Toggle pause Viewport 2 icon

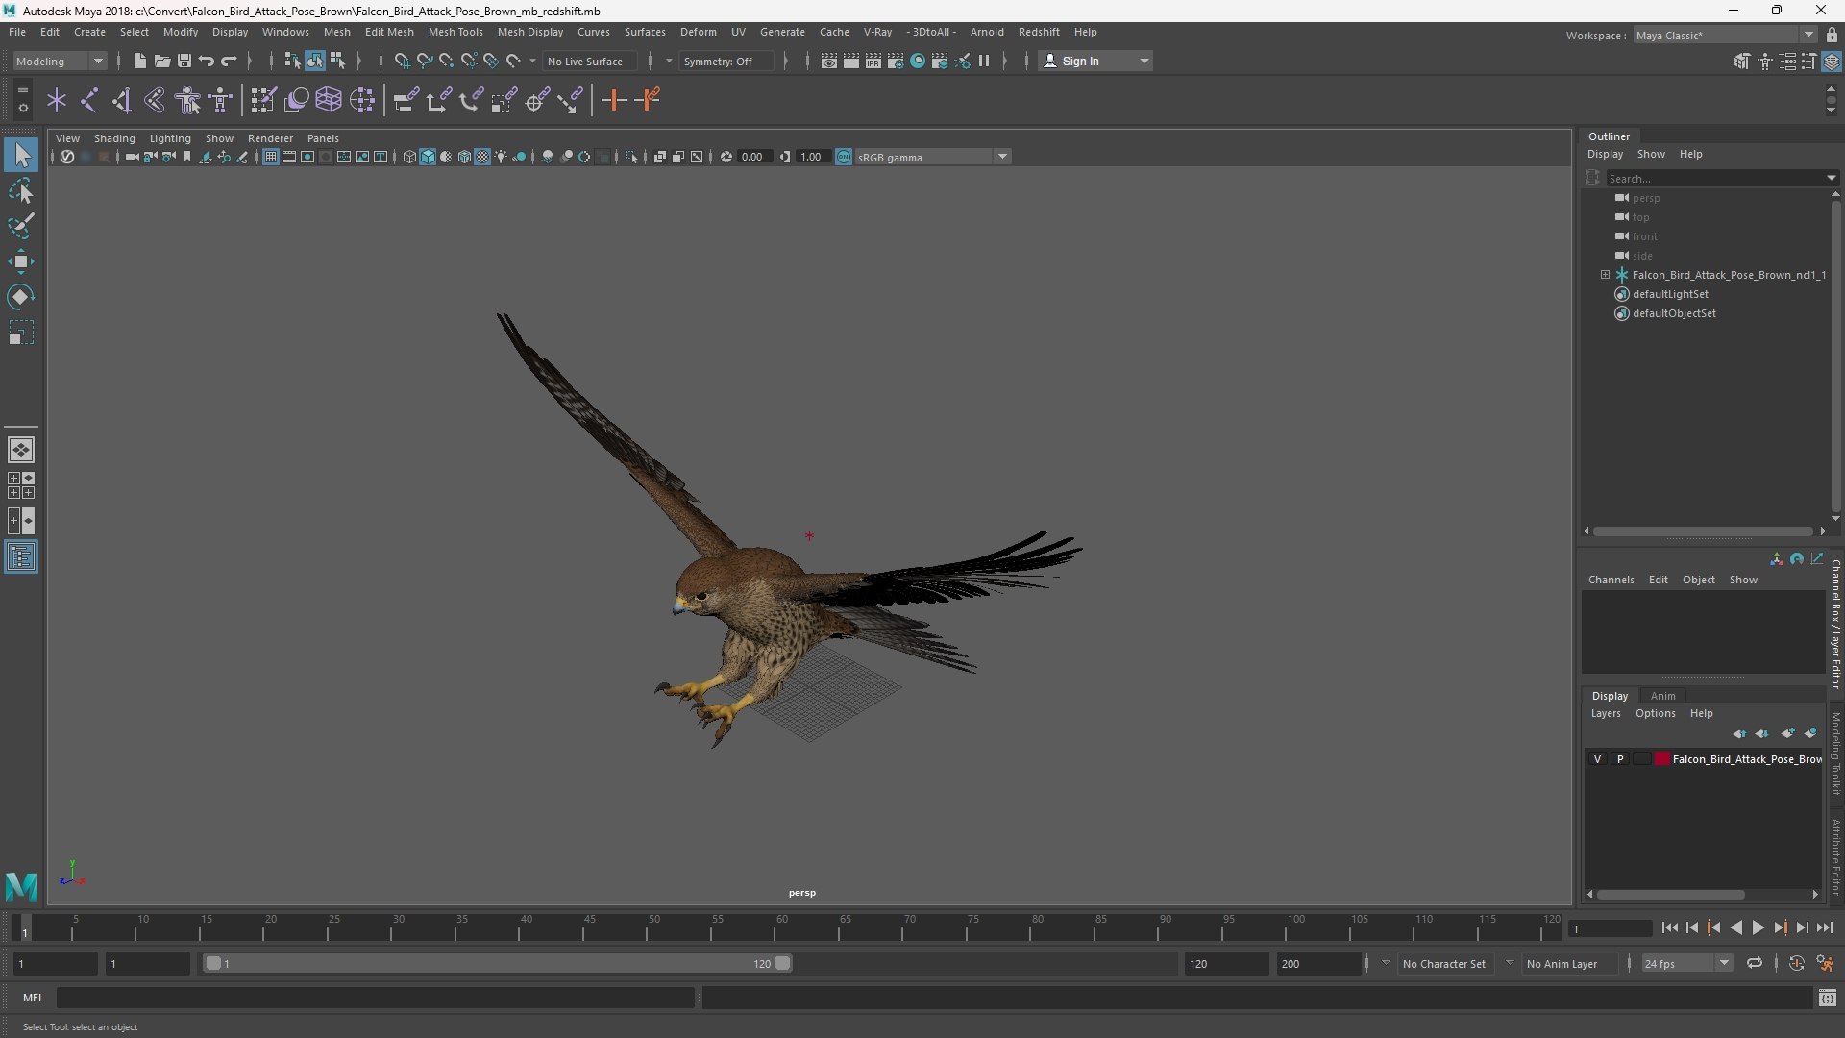(x=984, y=61)
